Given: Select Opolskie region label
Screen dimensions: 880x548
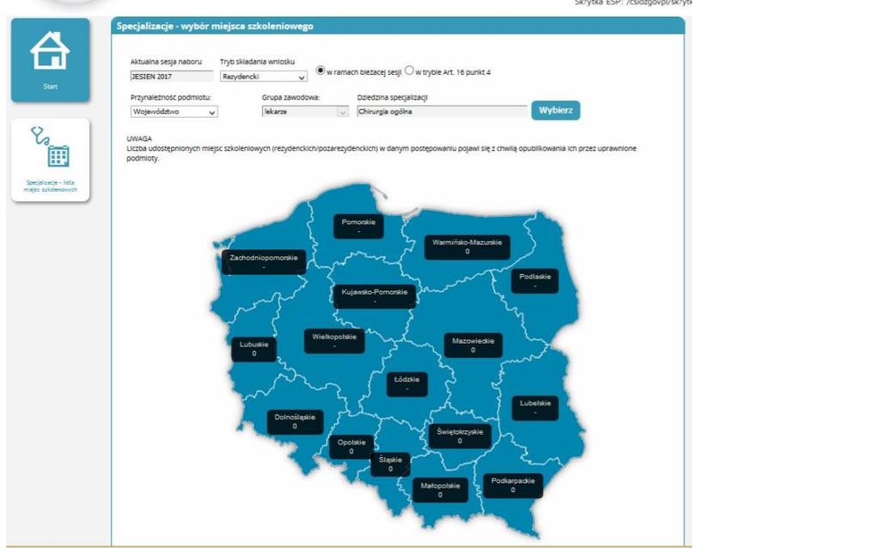Looking at the screenshot, I should click(x=351, y=447).
